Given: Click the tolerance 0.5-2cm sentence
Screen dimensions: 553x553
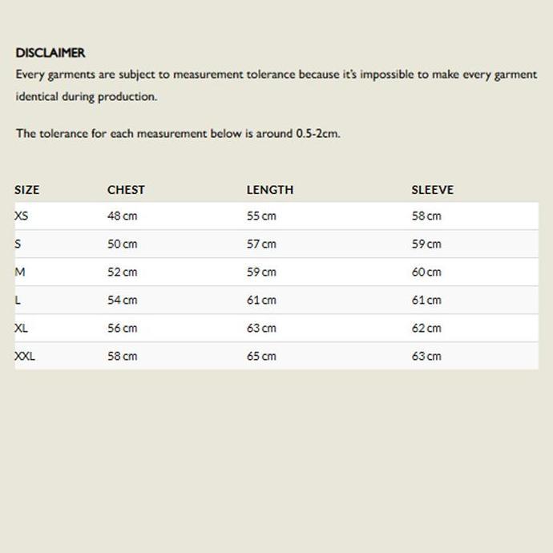Looking at the screenshot, I should (178, 134).
